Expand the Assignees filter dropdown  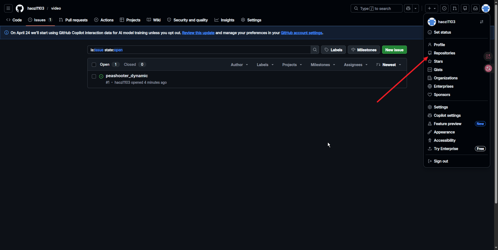(x=356, y=65)
